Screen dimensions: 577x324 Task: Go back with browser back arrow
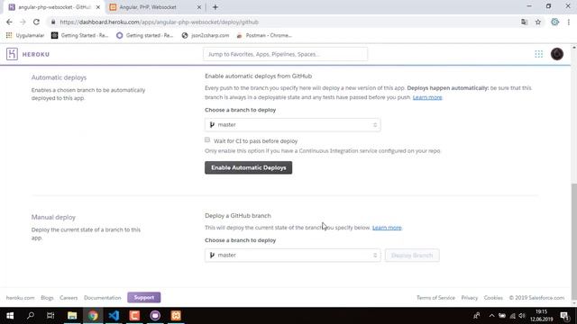pos(9,22)
